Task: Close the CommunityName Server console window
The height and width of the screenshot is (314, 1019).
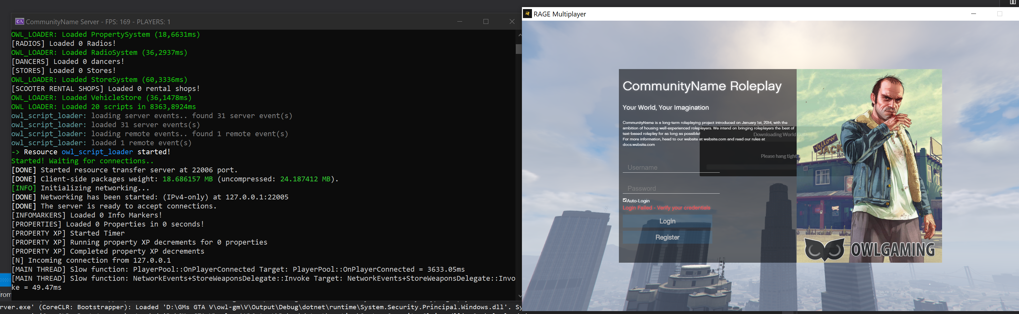Action: 512,21
